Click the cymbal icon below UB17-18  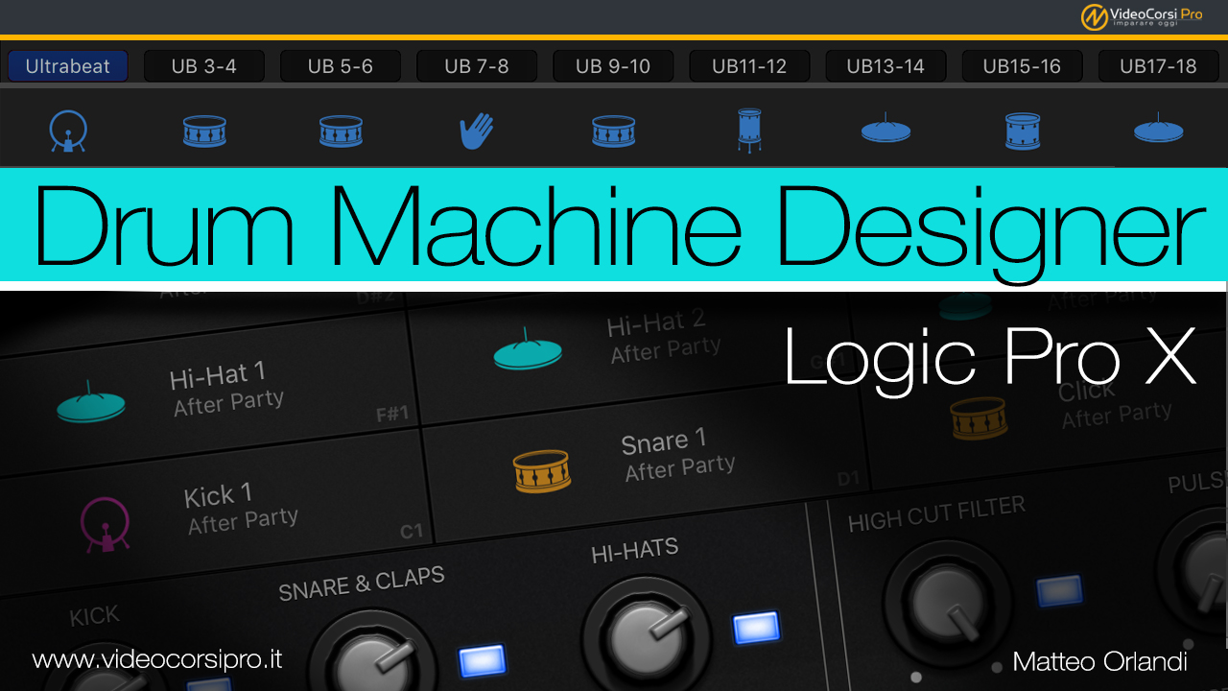[x=1158, y=130]
